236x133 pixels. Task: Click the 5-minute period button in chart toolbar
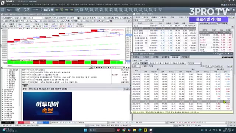point(102,18)
